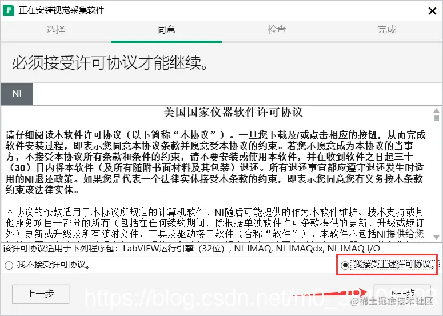Screen dimensions: 443x316
Task: Select "我不接受许可协议" radio button
Action: (x=9, y=265)
